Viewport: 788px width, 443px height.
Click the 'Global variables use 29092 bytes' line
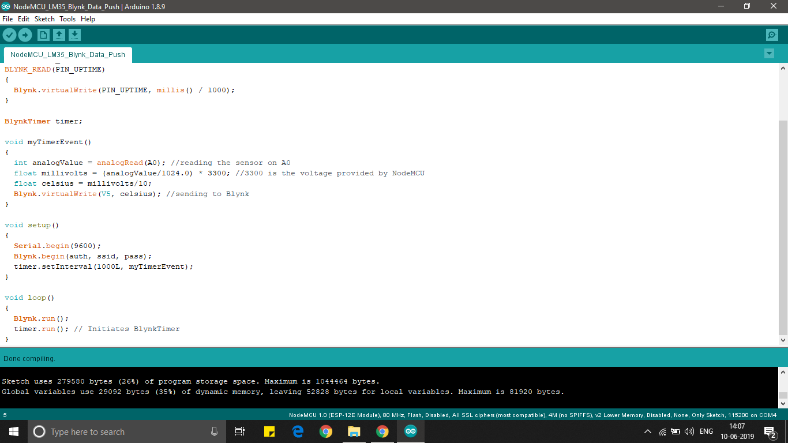[x=283, y=392]
